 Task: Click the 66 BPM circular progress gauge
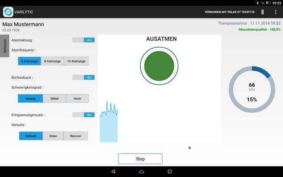(x=252, y=89)
